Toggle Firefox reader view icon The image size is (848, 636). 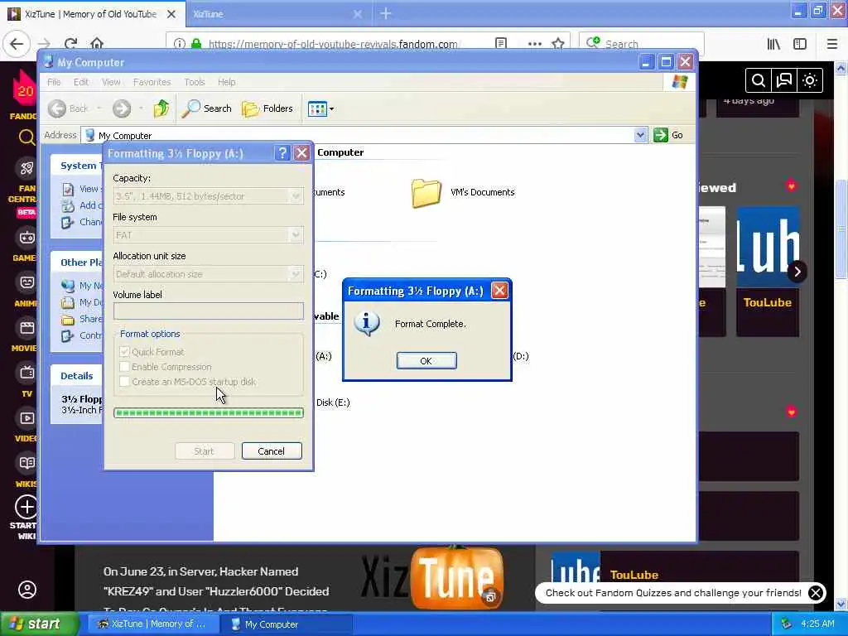(x=501, y=44)
